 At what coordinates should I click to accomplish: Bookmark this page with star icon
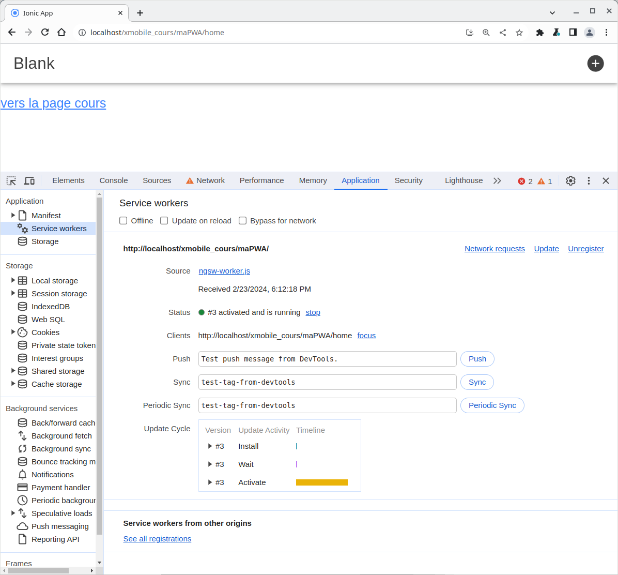point(519,33)
